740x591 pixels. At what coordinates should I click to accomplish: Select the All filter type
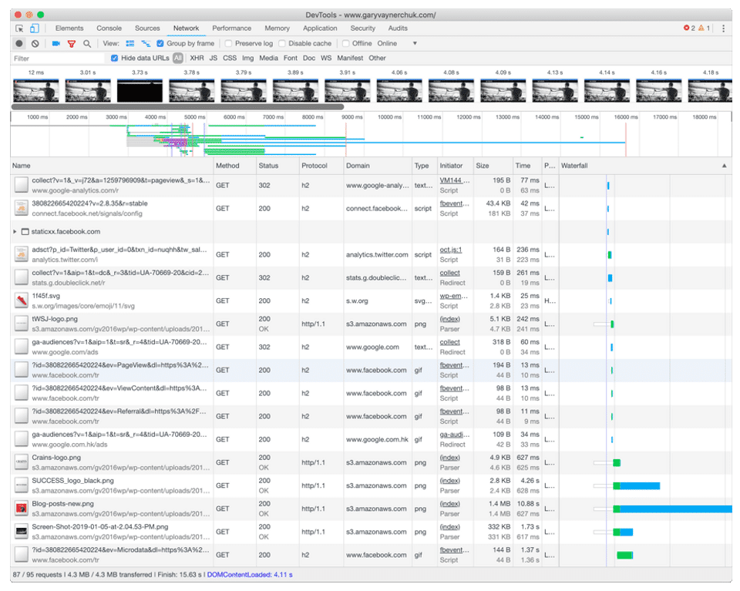pos(177,58)
